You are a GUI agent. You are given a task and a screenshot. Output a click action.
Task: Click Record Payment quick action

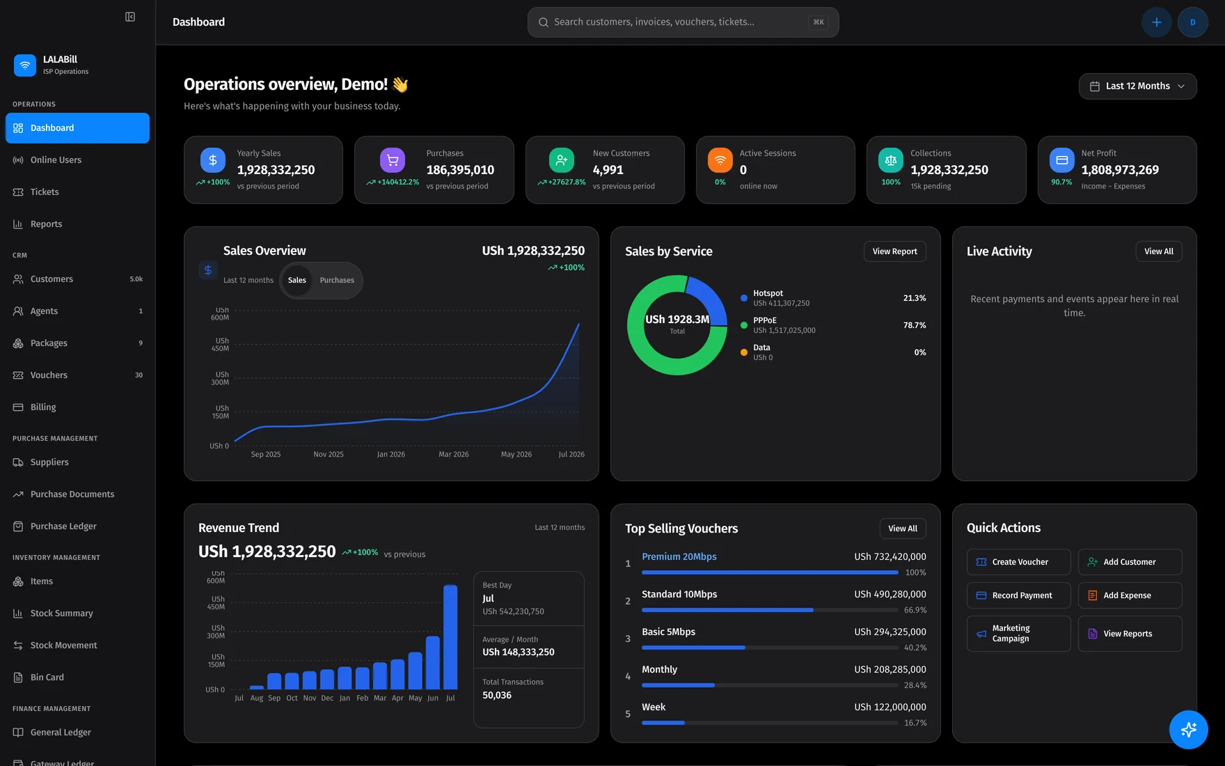(1018, 595)
